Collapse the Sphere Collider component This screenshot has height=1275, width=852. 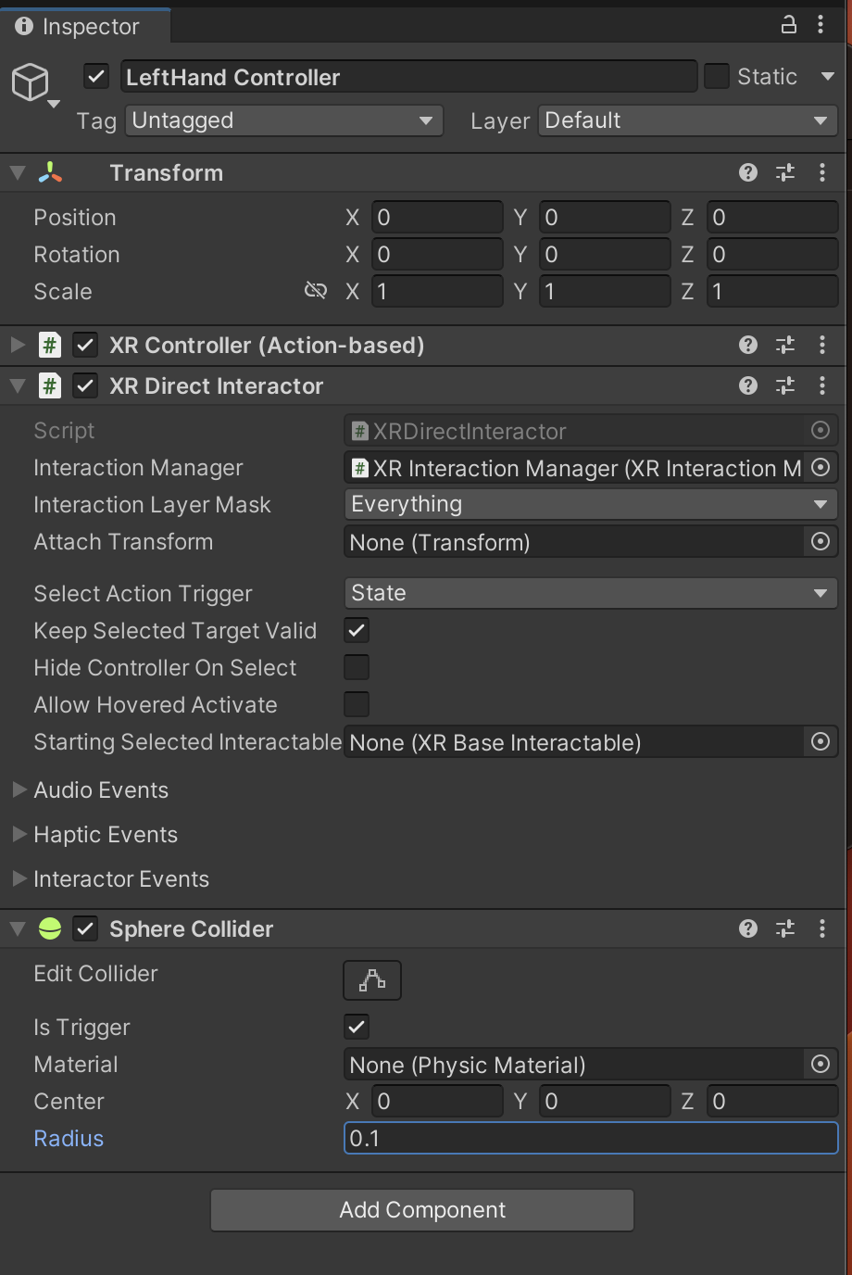18,928
